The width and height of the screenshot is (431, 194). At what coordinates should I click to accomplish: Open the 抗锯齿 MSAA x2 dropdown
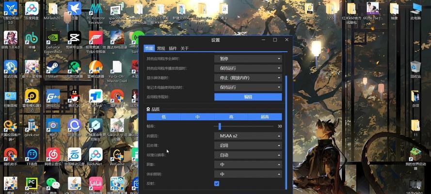tap(248, 136)
